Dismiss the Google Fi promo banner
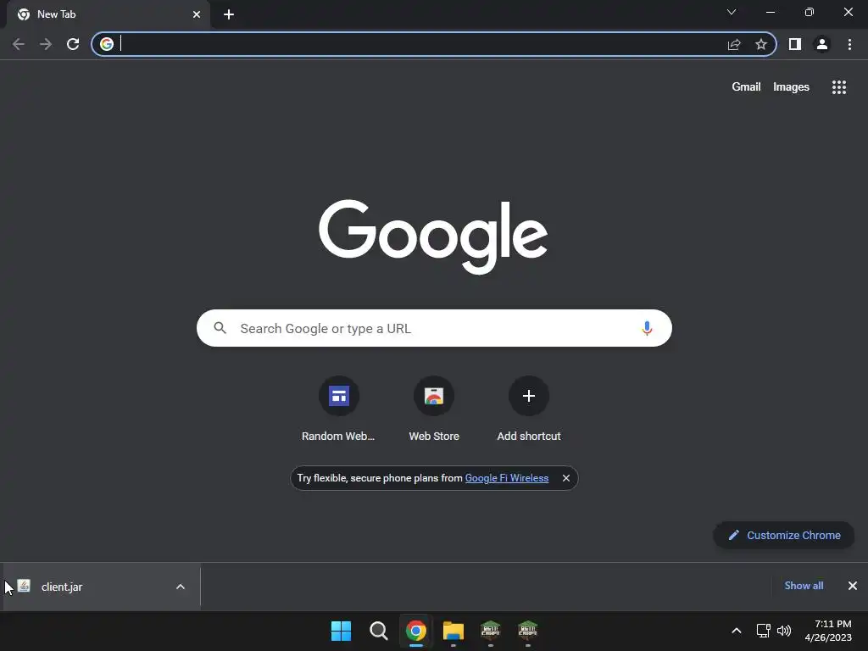The image size is (868, 651). click(x=565, y=478)
